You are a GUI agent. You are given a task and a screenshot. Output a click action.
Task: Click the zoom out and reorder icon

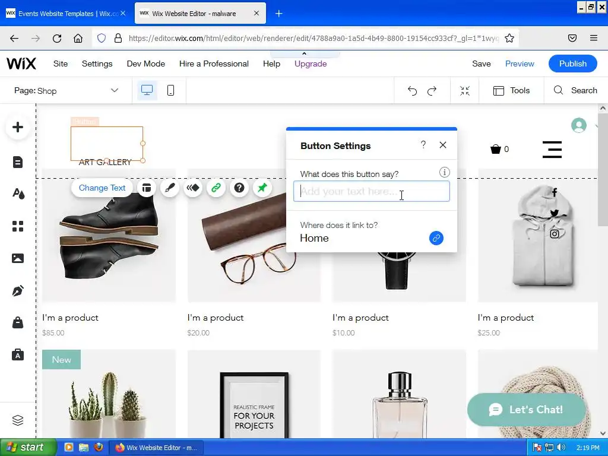click(x=464, y=91)
